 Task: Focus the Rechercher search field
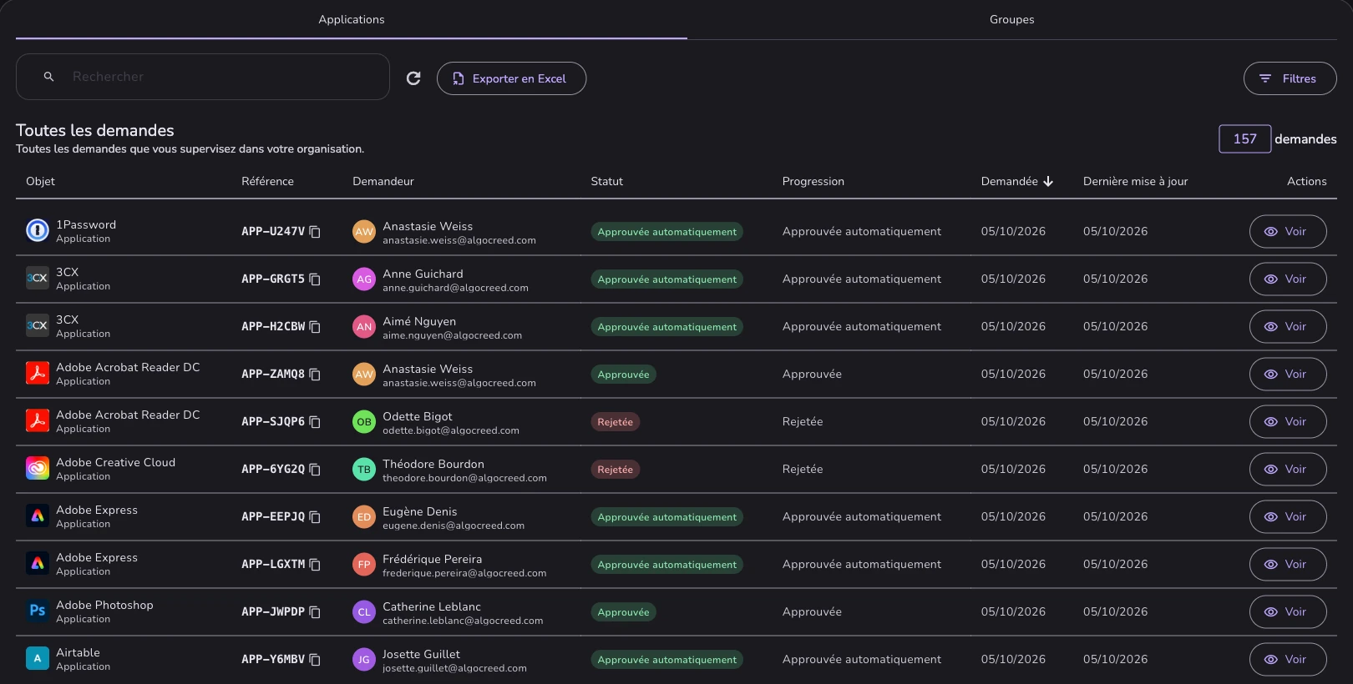pyautogui.click(x=203, y=77)
